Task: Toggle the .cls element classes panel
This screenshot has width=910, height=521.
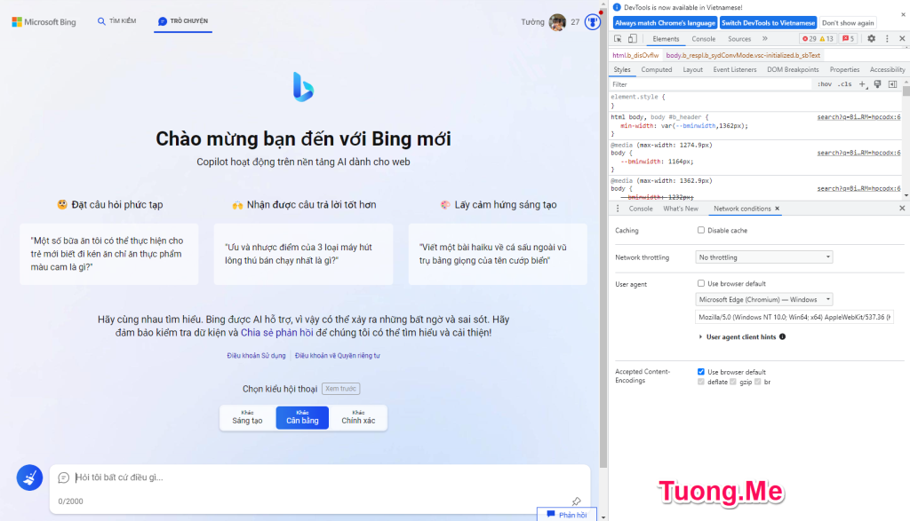Action: [845, 84]
